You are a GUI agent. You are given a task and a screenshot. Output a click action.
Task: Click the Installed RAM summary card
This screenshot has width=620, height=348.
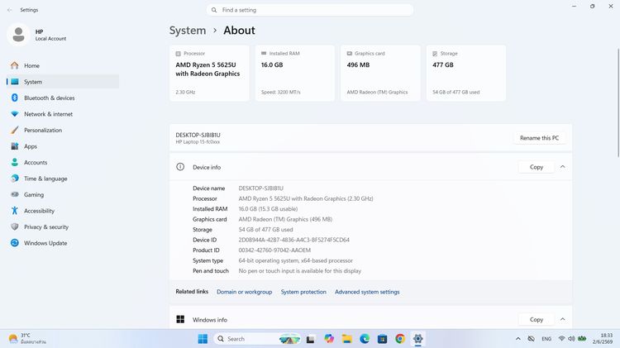point(294,73)
